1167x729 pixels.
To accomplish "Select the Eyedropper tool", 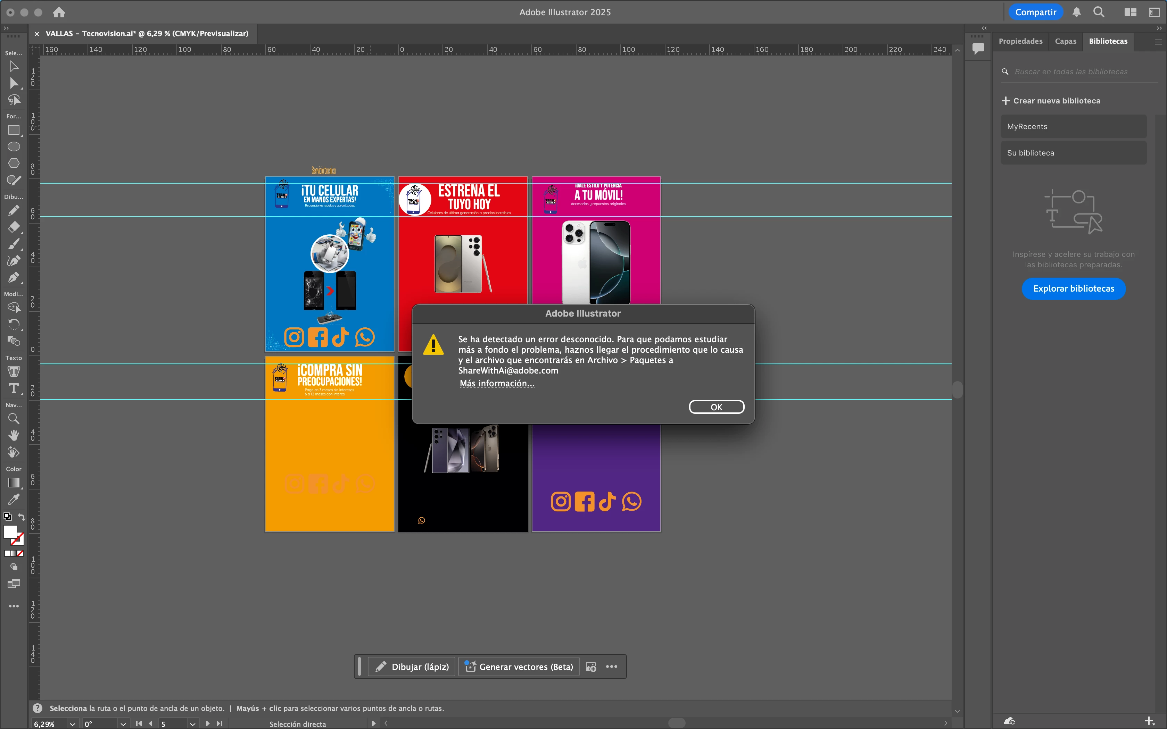I will click(14, 500).
